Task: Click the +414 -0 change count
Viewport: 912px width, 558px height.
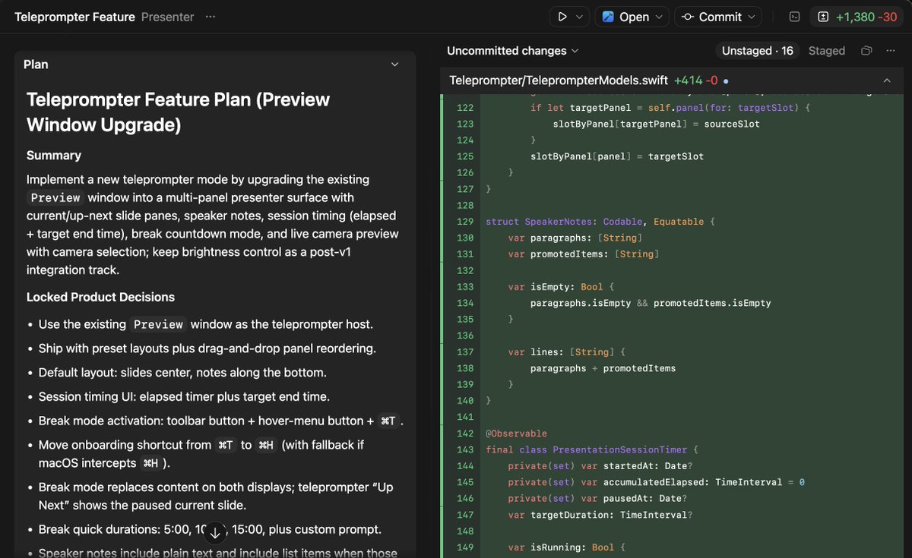Action: tap(695, 80)
